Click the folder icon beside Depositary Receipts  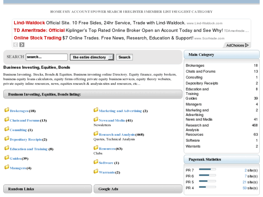7,139
